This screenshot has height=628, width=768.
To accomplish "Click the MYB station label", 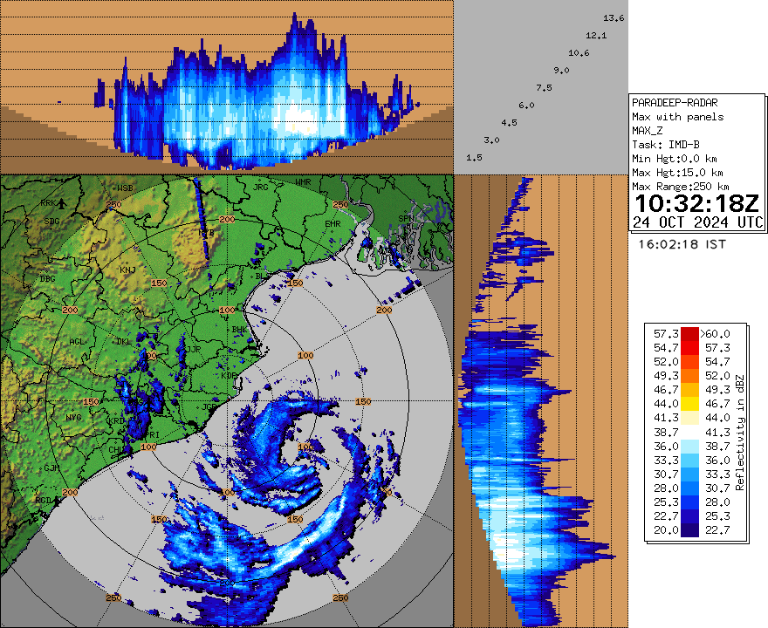I will (x=207, y=234).
